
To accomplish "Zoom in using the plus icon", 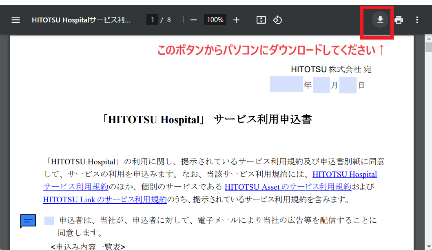I will click(236, 20).
